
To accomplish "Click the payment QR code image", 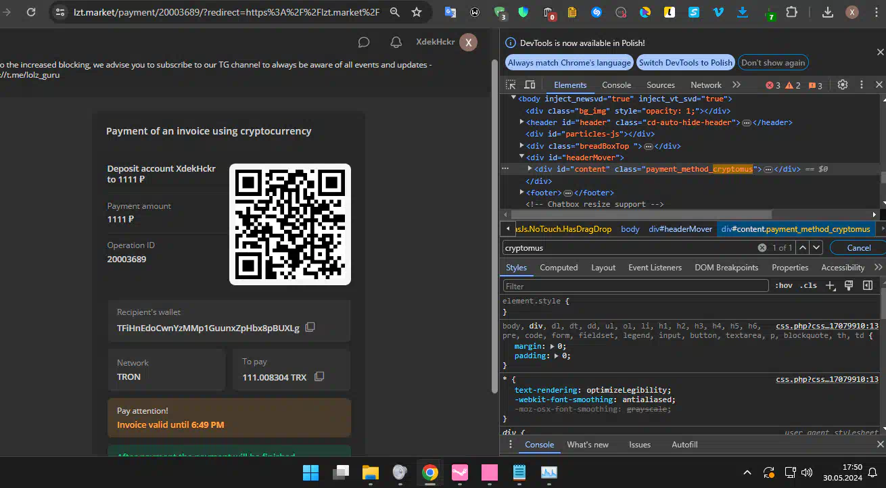I will (290, 224).
